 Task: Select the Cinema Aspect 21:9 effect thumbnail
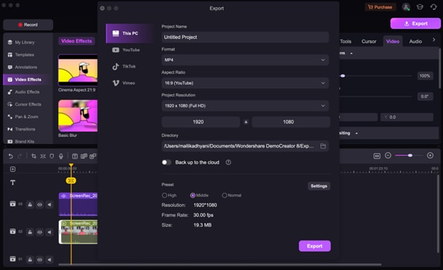click(x=77, y=70)
